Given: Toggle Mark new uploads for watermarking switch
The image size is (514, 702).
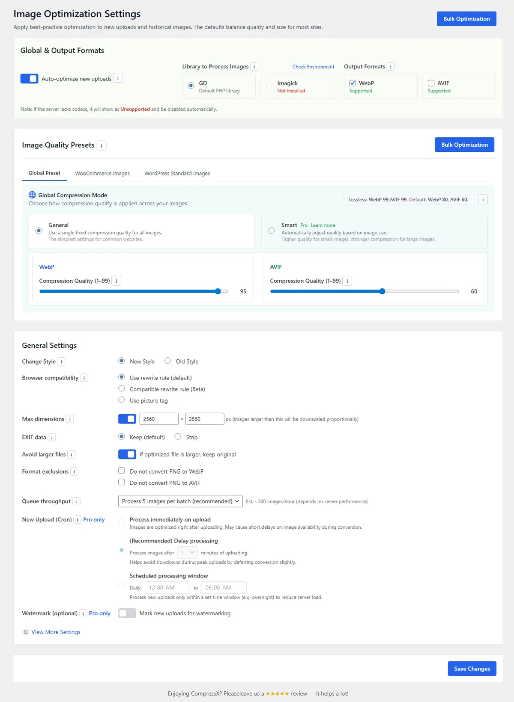Looking at the screenshot, I should [127, 613].
